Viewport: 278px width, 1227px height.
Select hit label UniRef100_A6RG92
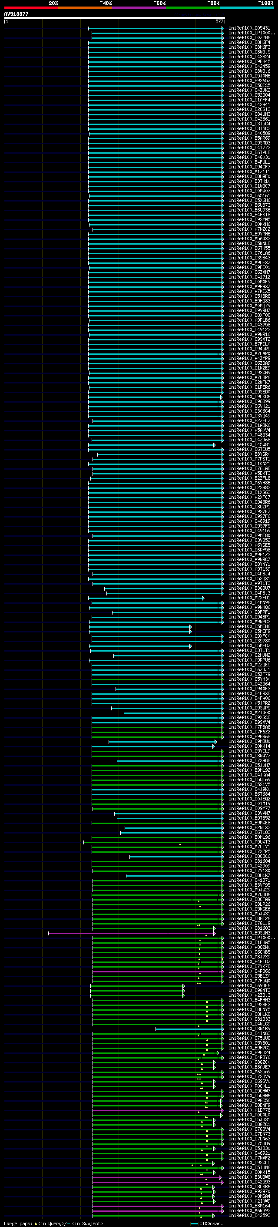point(249,1211)
